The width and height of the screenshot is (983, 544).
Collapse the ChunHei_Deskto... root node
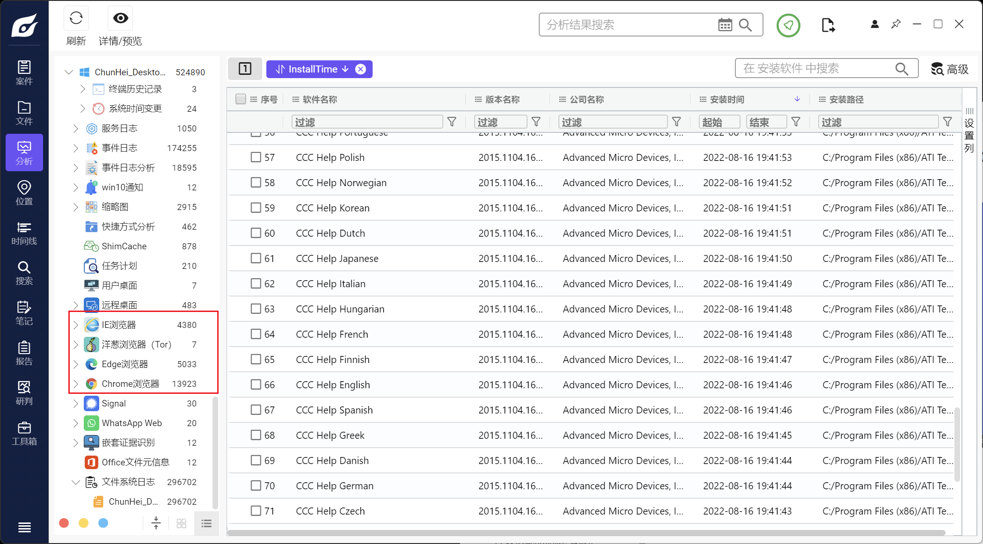[x=69, y=72]
